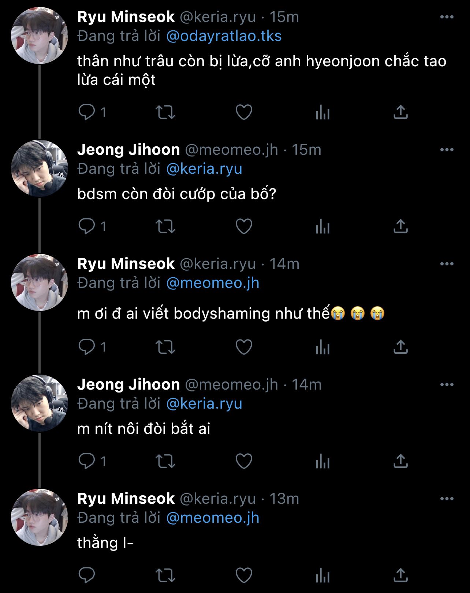470x593 pixels.
Task: Like the 'm nít nôi đòi bắt ai' tweet
Action: pos(244,461)
